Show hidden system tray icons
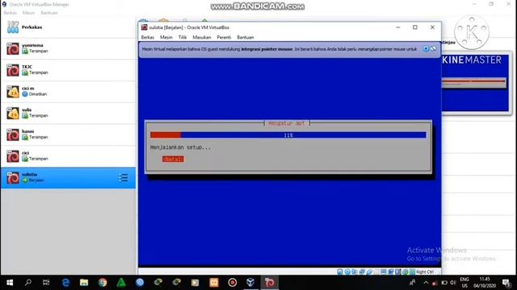Image resolution: width=517 pixels, height=290 pixels. 426,283
